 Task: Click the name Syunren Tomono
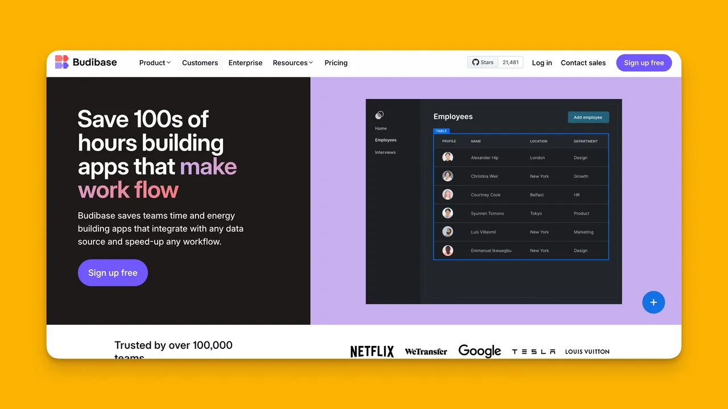[x=487, y=214]
